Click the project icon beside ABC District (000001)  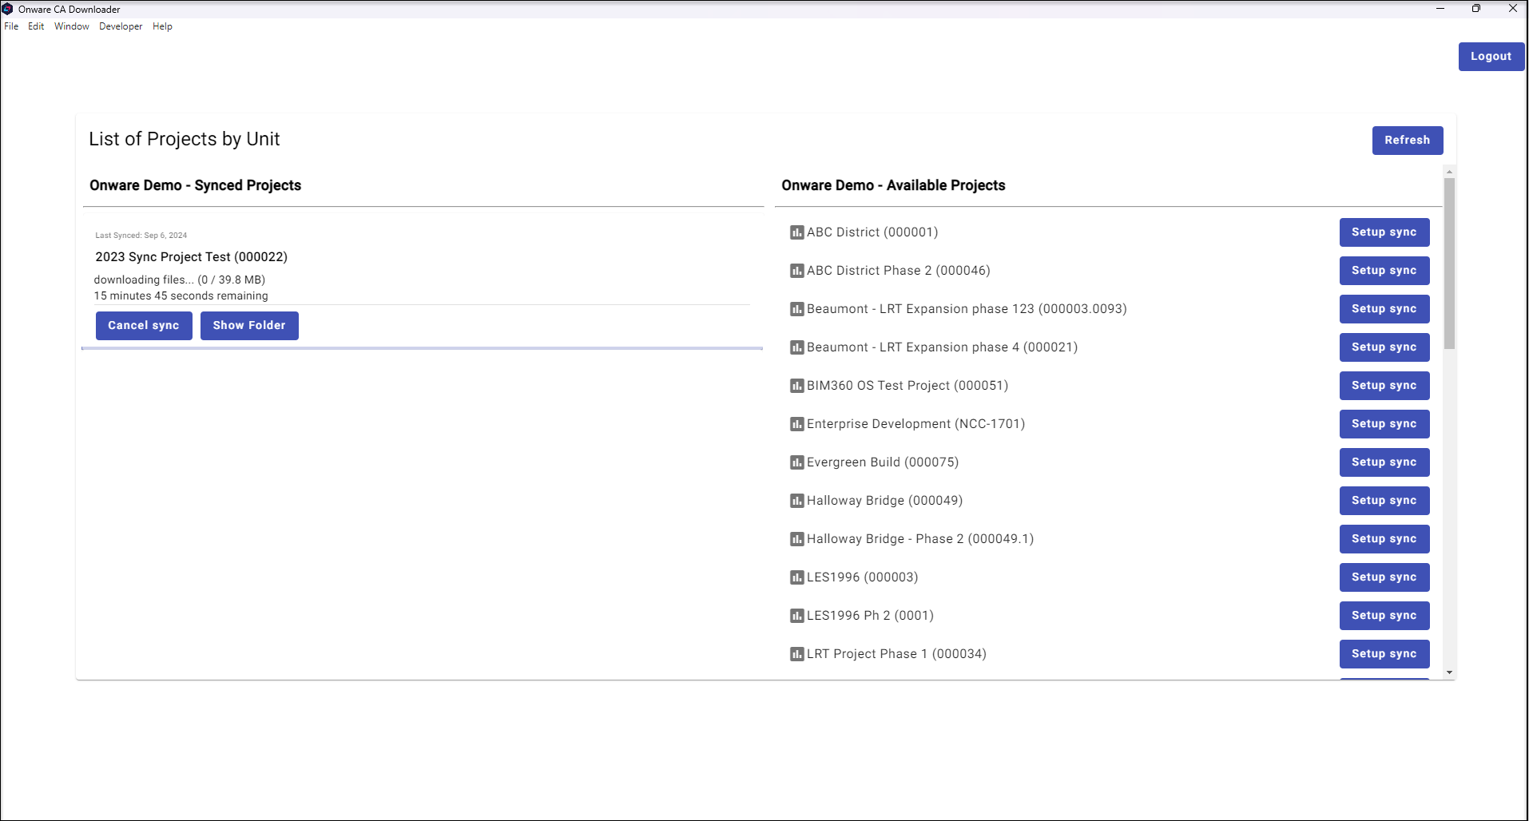click(796, 232)
